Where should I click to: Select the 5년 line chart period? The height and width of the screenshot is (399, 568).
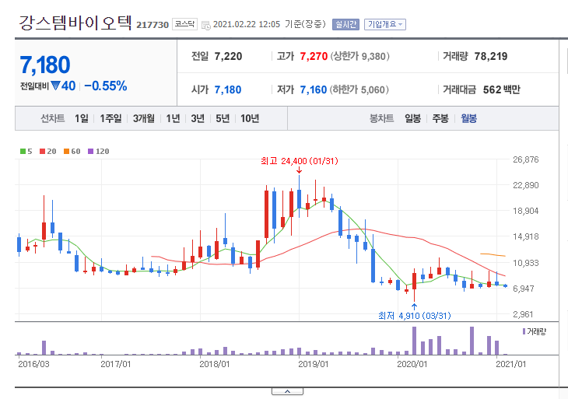(x=223, y=118)
